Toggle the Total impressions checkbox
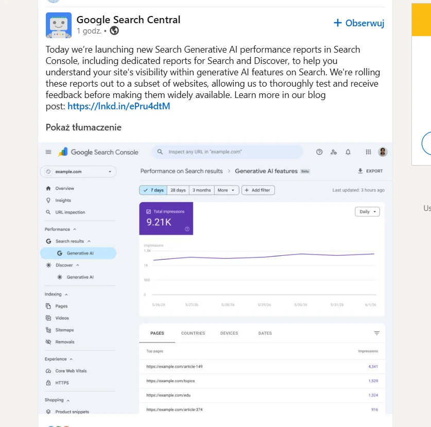 pyautogui.click(x=149, y=211)
